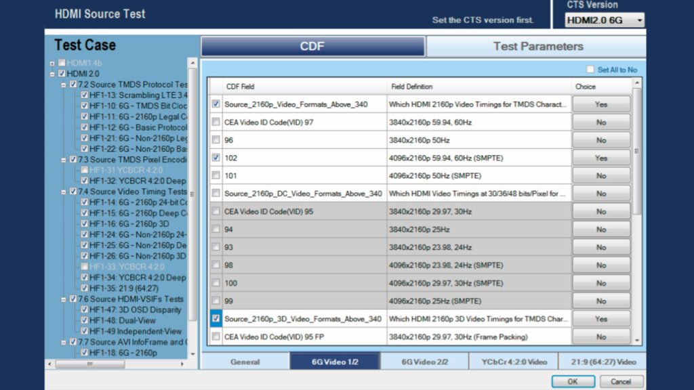Viewport: 694px width, 390px height.
Task: Click the Cancel button
Action: (621, 381)
